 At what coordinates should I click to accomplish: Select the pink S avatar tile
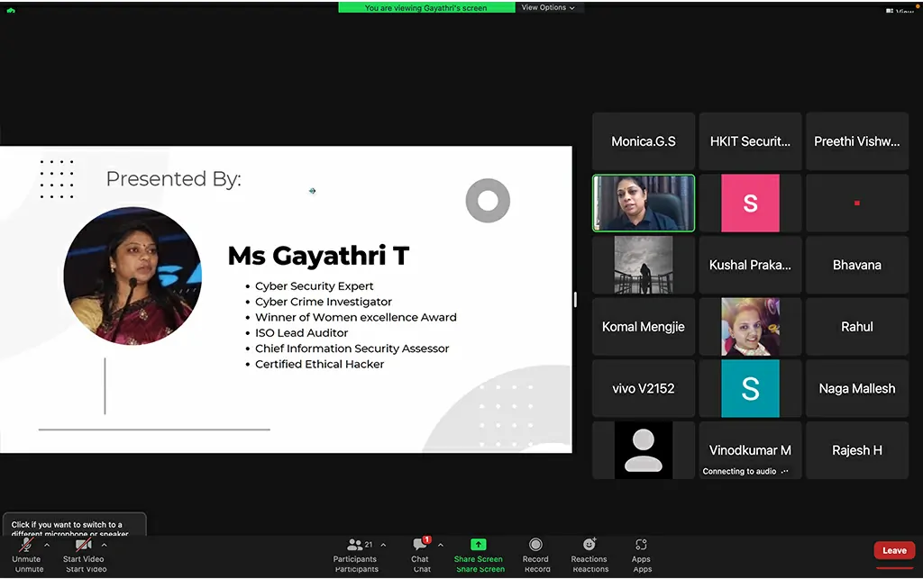tap(750, 203)
